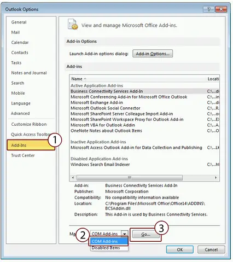This screenshot has width=233, height=262.
Task: Click the left scroll arrow of add-ins list
Action: pos(73,177)
